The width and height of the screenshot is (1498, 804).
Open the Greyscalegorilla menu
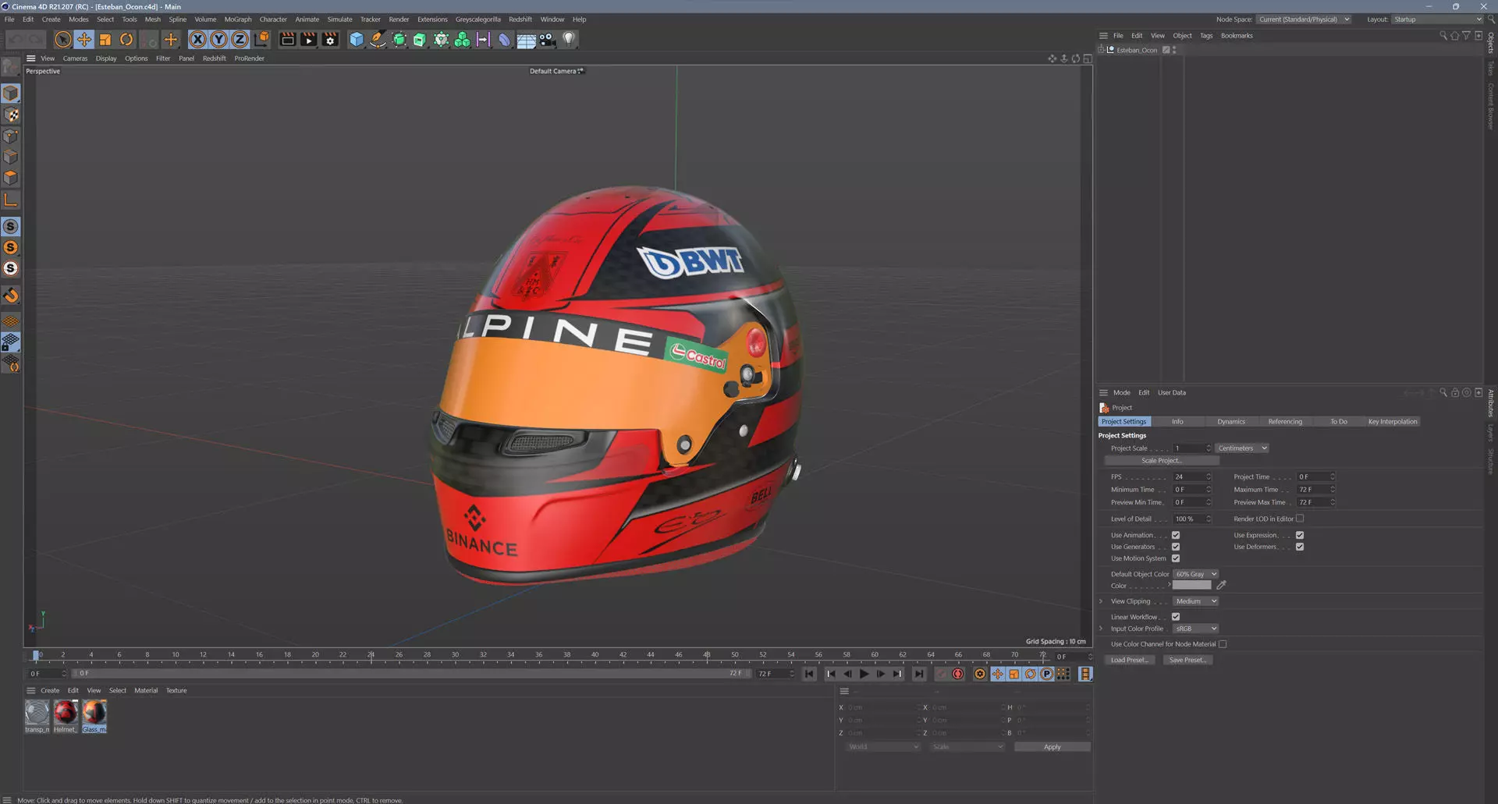pyautogui.click(x=478, y=19)
